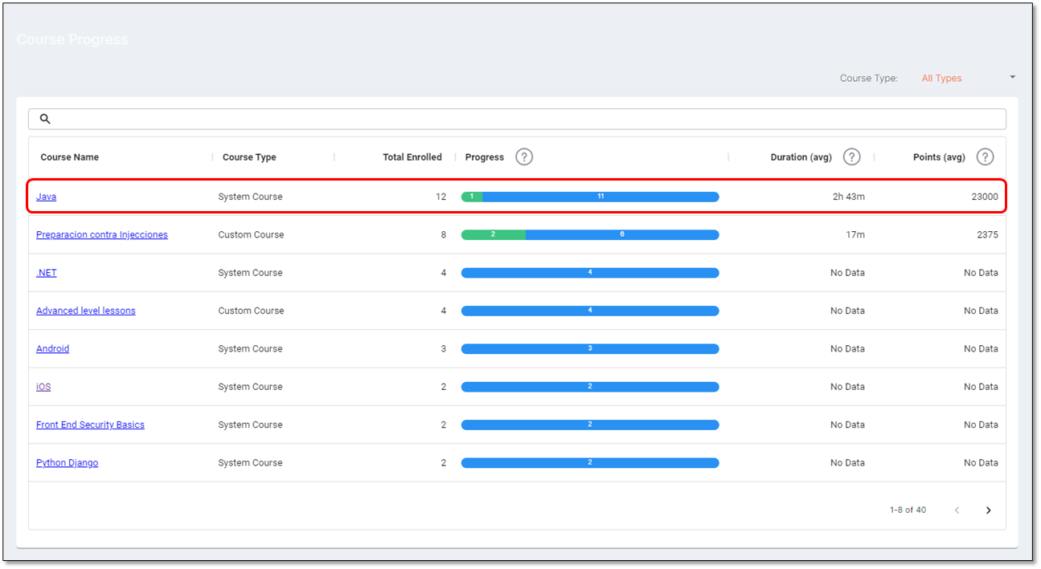Screen dimensions: 1041x569
Task: Select the All Types filter value
Action: 941,78
